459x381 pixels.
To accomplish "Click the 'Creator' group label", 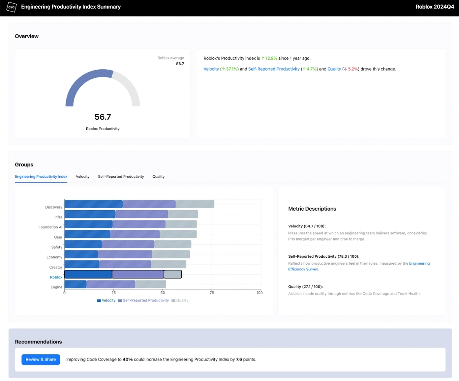I will click(x=56, y=267).
